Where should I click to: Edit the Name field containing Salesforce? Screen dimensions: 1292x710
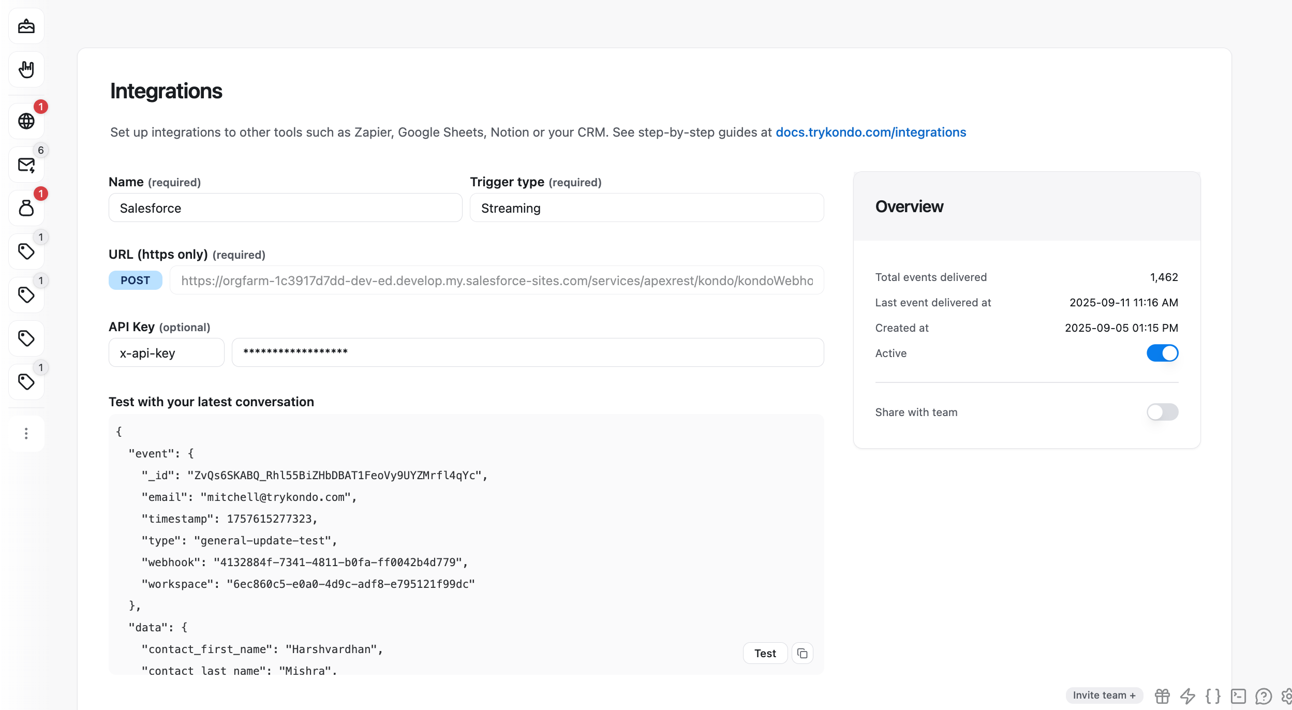pyautogui.click(x=285, y=208)
